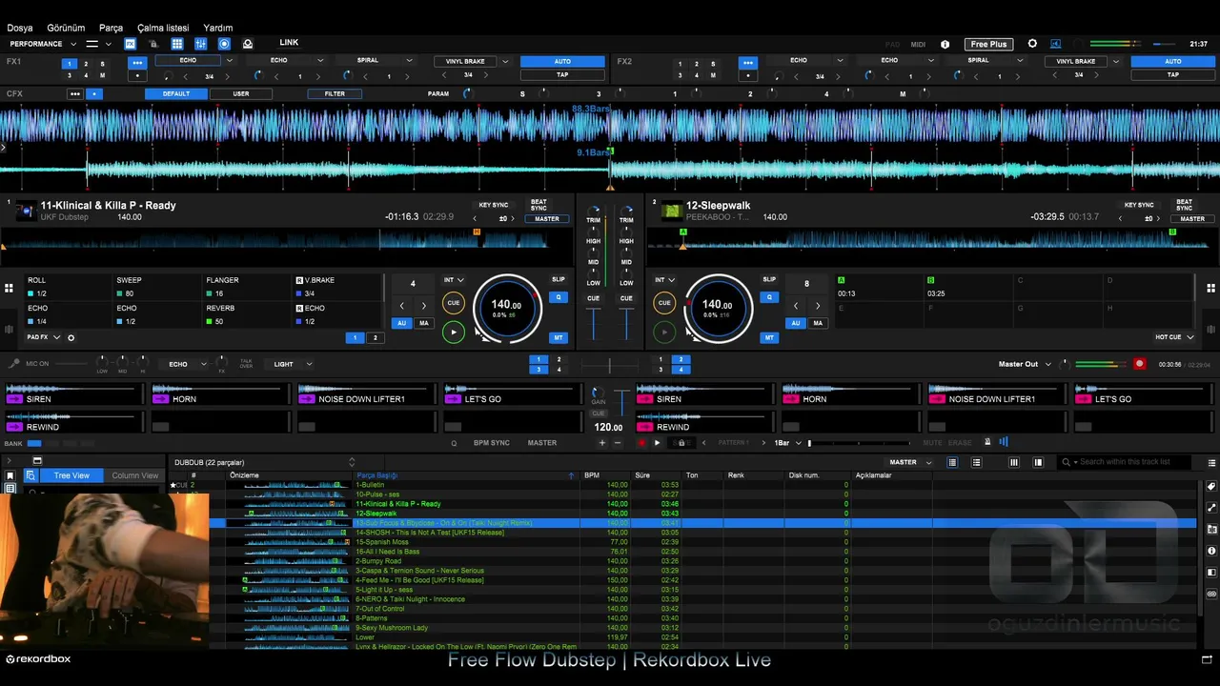Click the CFX FILTER button
The height and width of the screenshot is (686, 1220).
[x=335, y=94]
